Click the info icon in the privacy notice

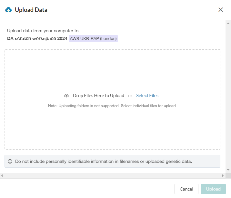[x=10, y=161]
